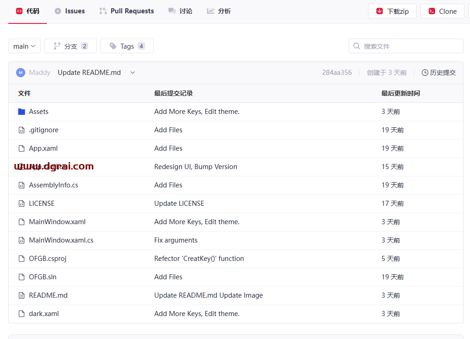Click the 分析 chart icon
Image resolution: width=470 pixels, height=339 pixels.
210,11
